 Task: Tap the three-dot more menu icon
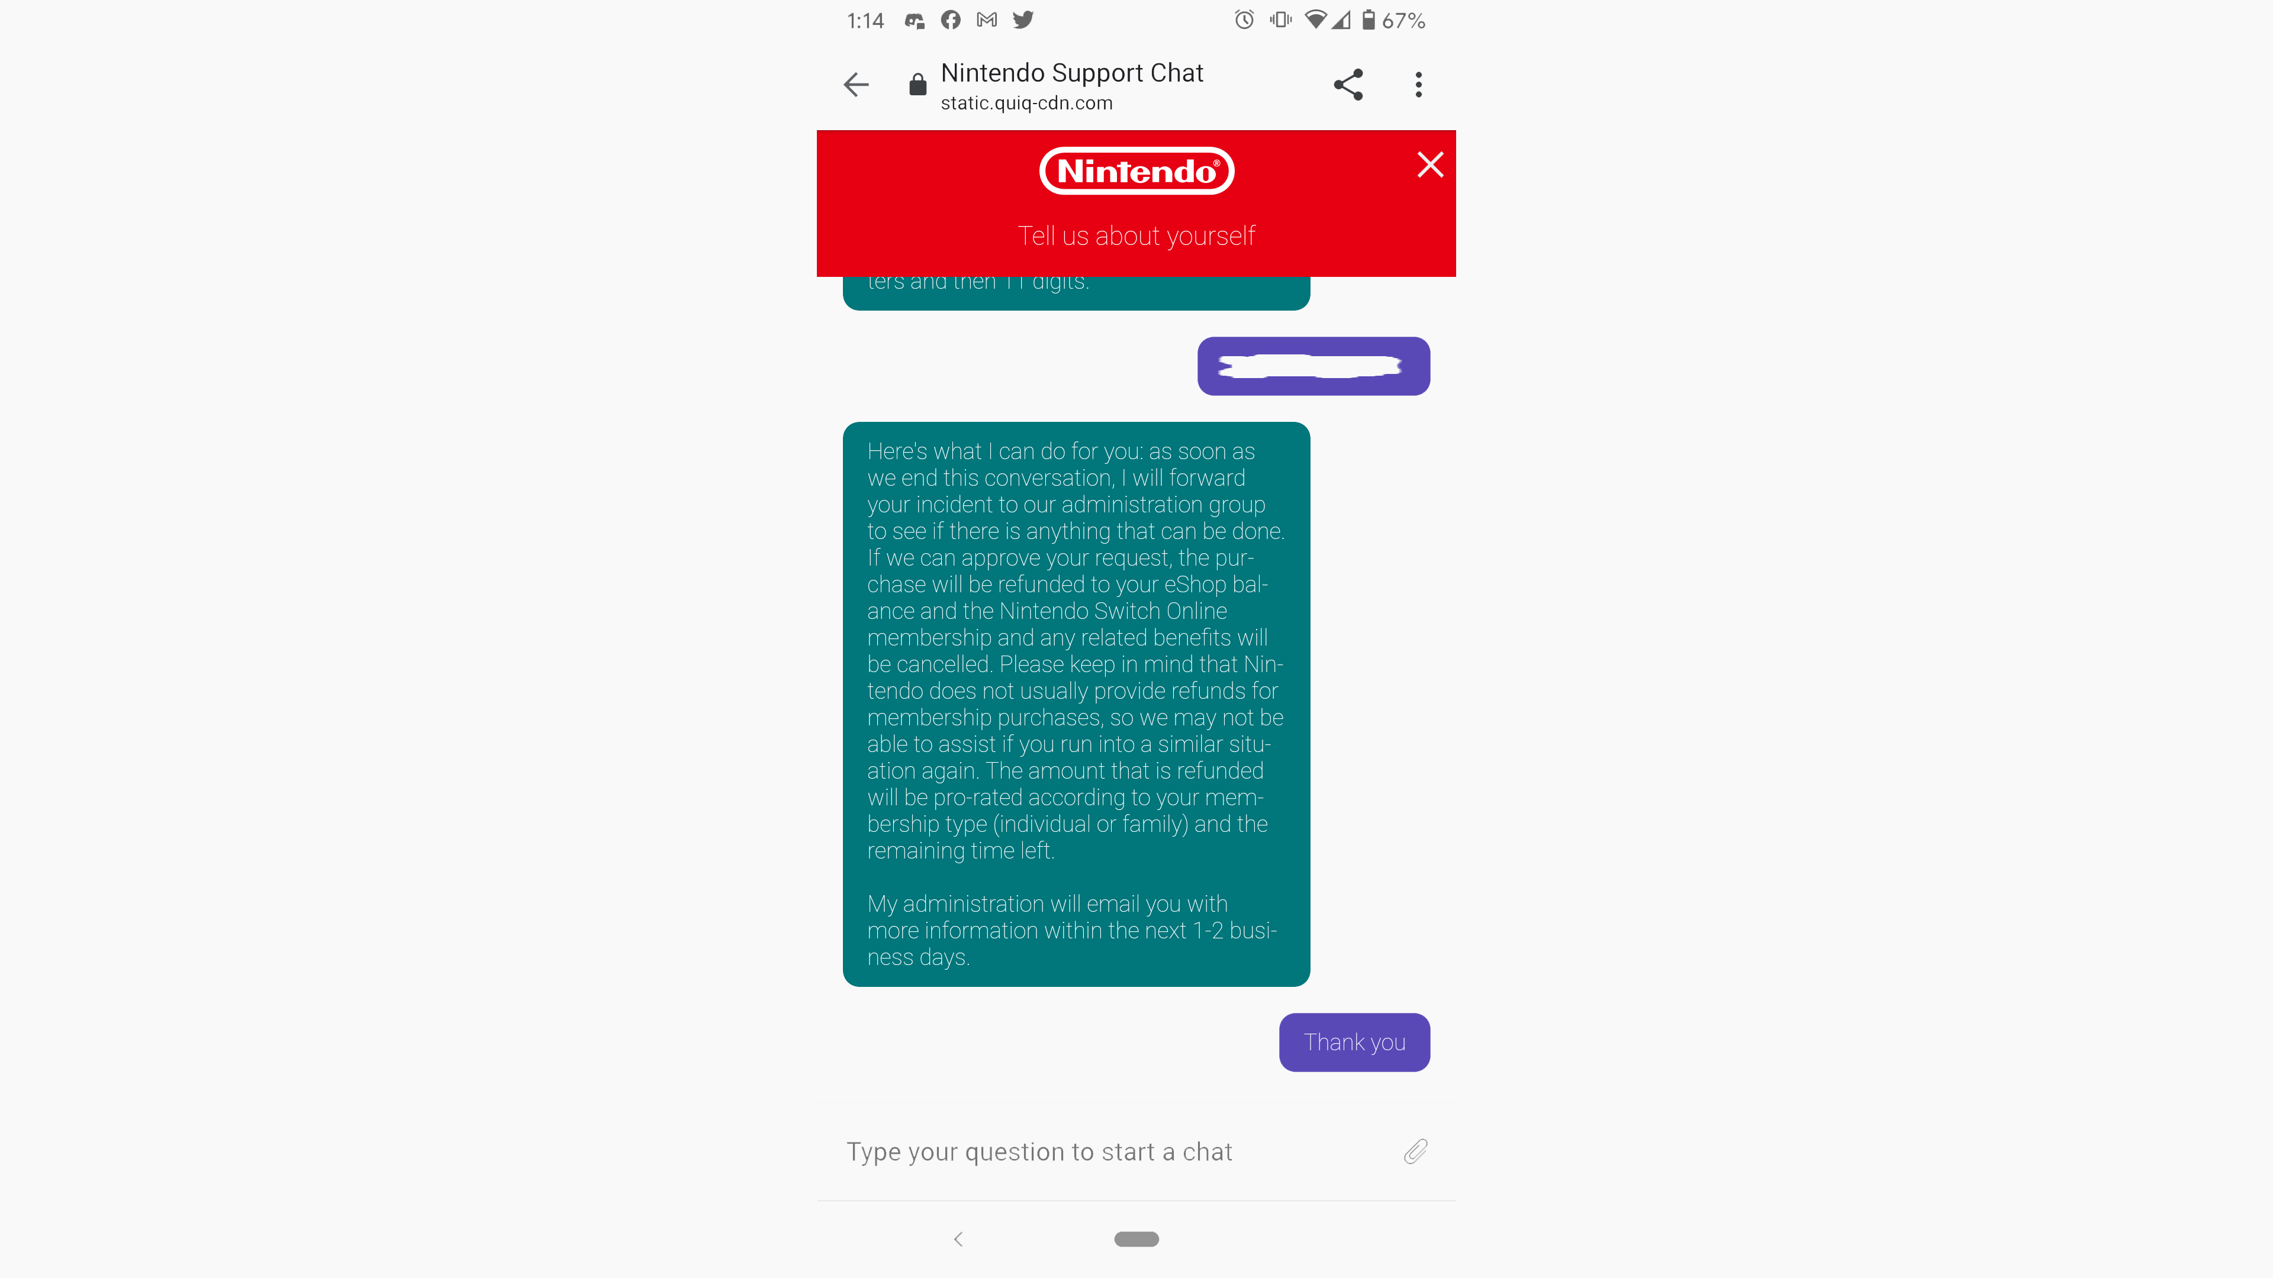click(x=1419, y=84)
